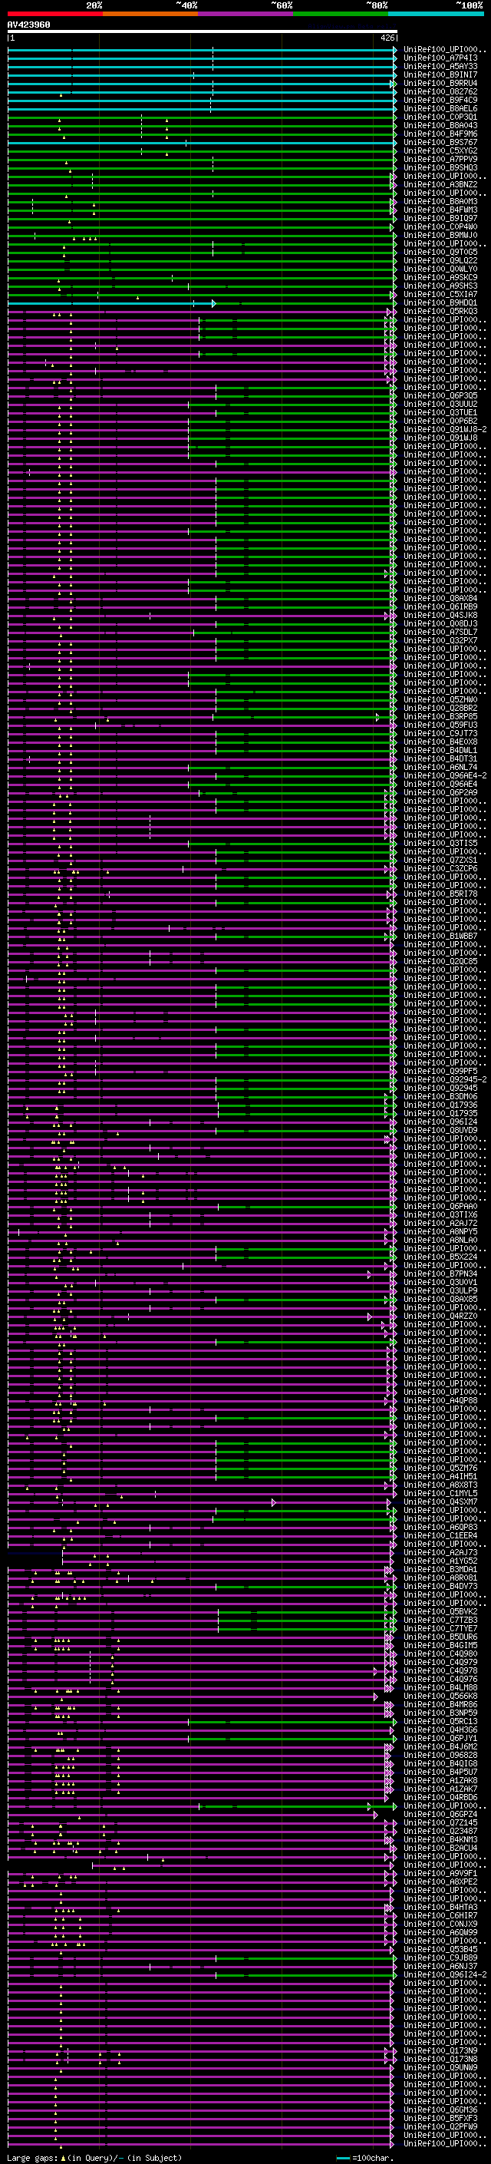The height and width of the screenshot is (2164, 491).
Task: Select the UniRef100_Q5ZHW0 label
Action: tap(440, 700)
